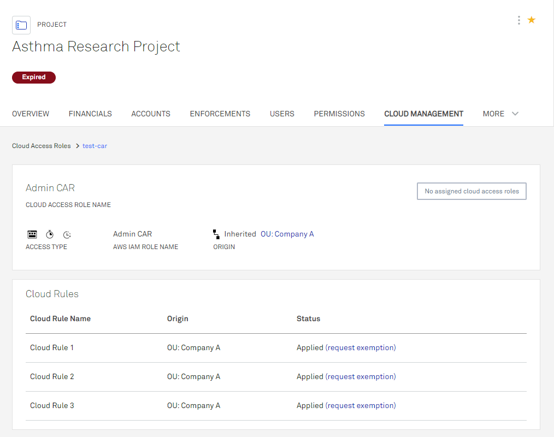The width and height of the screenshot is (554, 437).
Task: Select the CLOUD MANAGEMENT tab
Action: coord(423,114)
